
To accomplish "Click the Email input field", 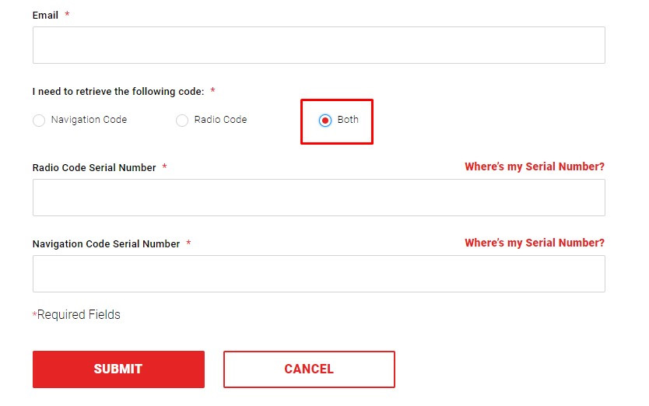I will pyautogui.click(x=318, y=45).
